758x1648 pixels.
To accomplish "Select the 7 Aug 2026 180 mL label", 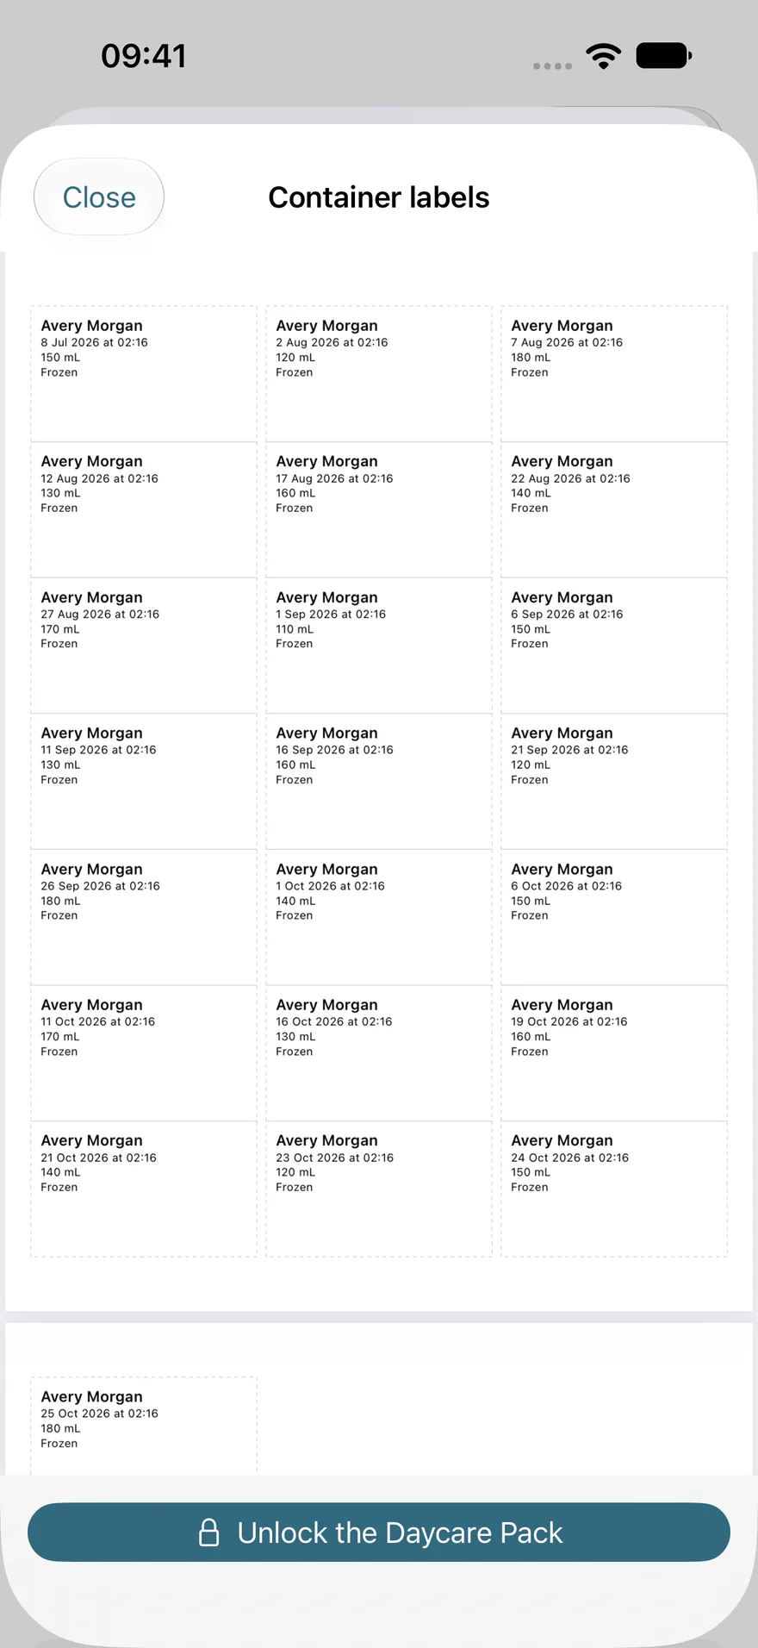I will point(614,373).
